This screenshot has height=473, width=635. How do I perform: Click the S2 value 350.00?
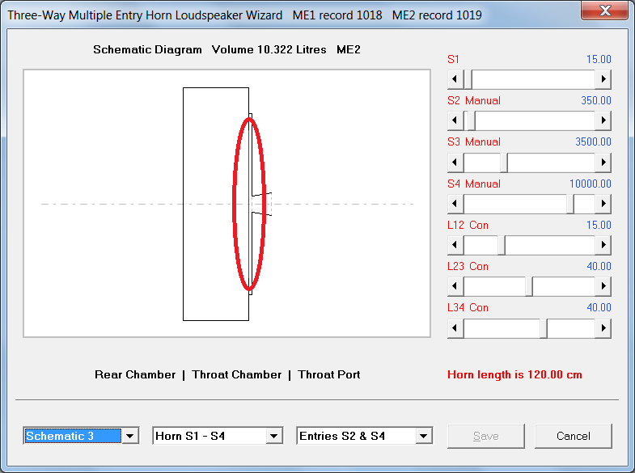[595, 101]
